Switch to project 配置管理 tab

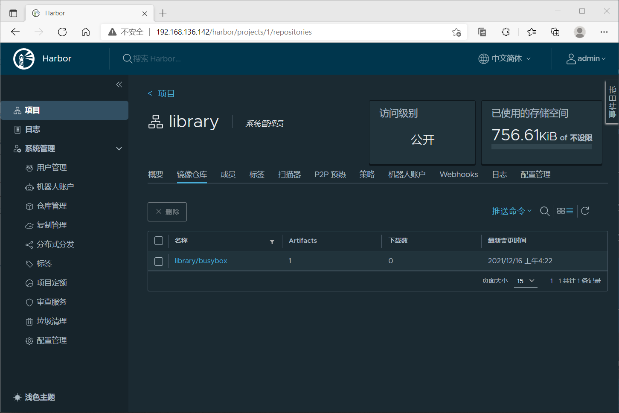(535, 175)
